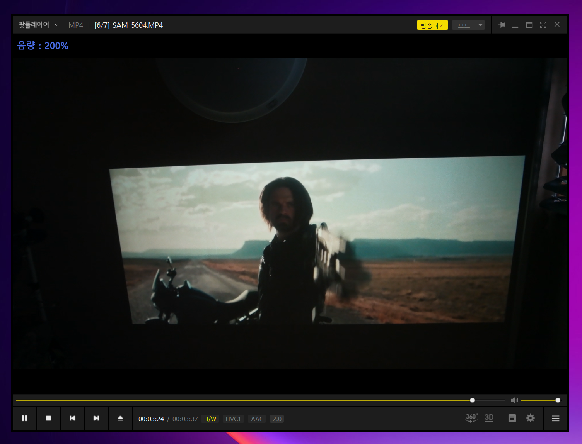Click the volume slider handle
Image resolution: width=582 pixels, height=444 pixels.
click(558, 400)
